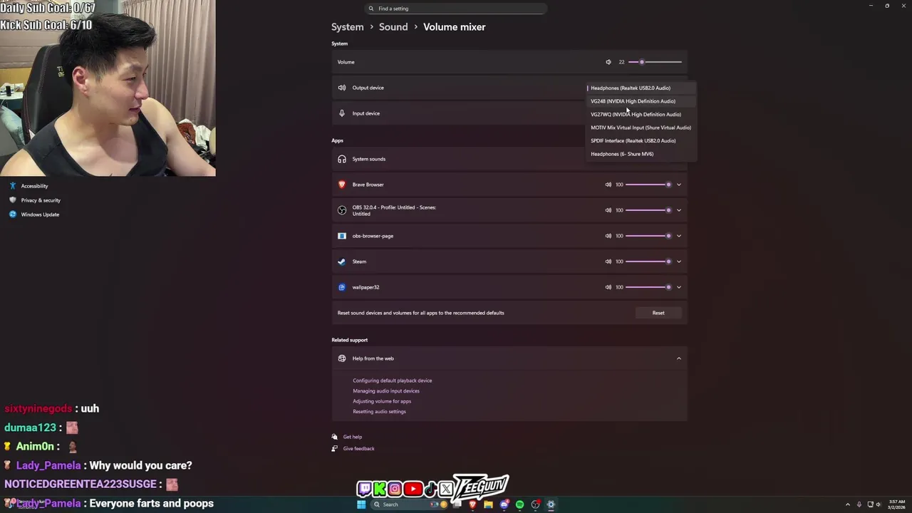The image size is (912, 513).
Task: Mute obs-browser-page with its speaker icon
Action: [608, 236]
